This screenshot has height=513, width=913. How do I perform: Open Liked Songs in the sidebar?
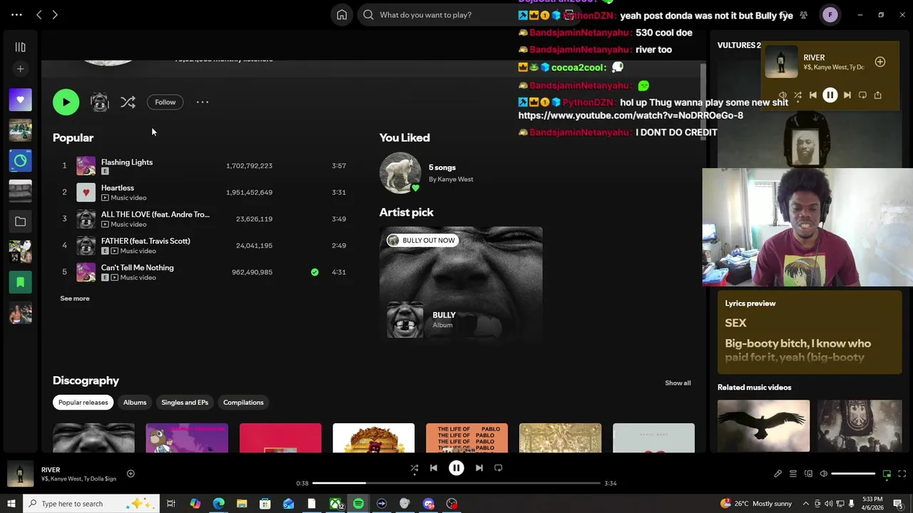(20, 100)
